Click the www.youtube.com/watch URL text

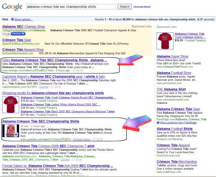(x=45, y=140)
